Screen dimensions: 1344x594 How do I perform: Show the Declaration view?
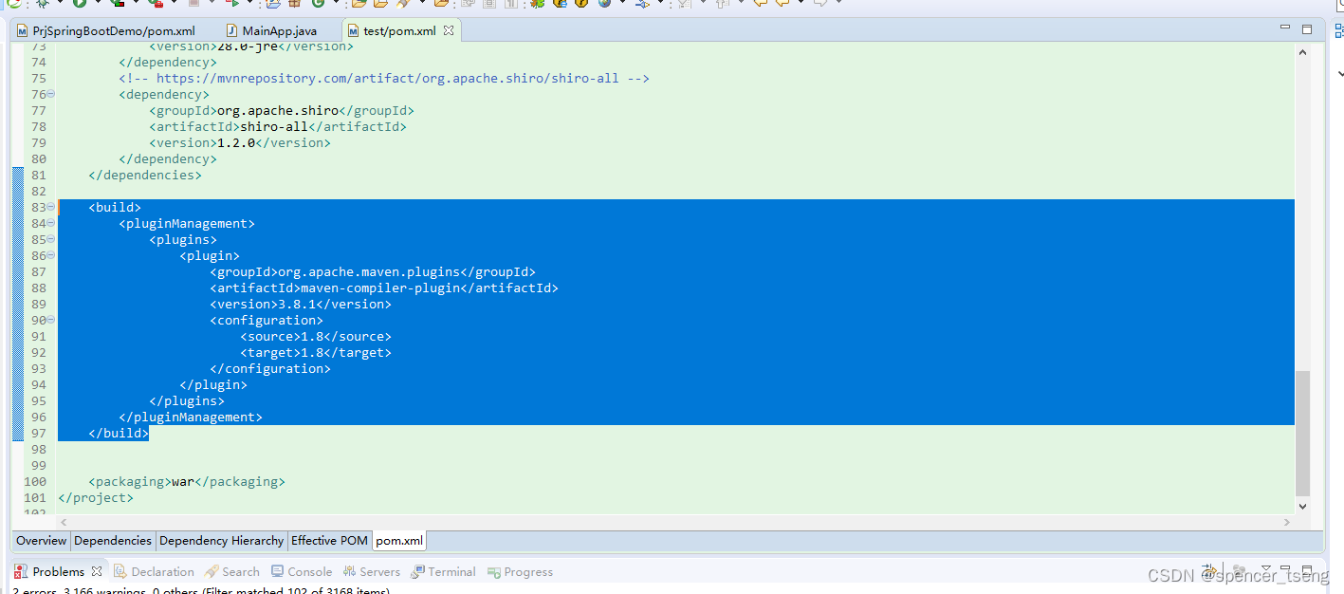pos(154,571)
